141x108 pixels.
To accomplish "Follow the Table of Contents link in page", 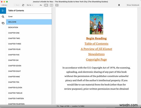I will click(x=96, y=44).
